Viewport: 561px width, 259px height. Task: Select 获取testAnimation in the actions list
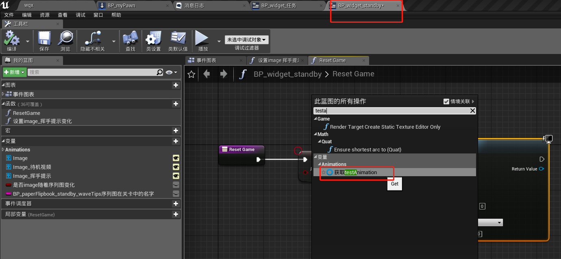click(x=356, y=172)
